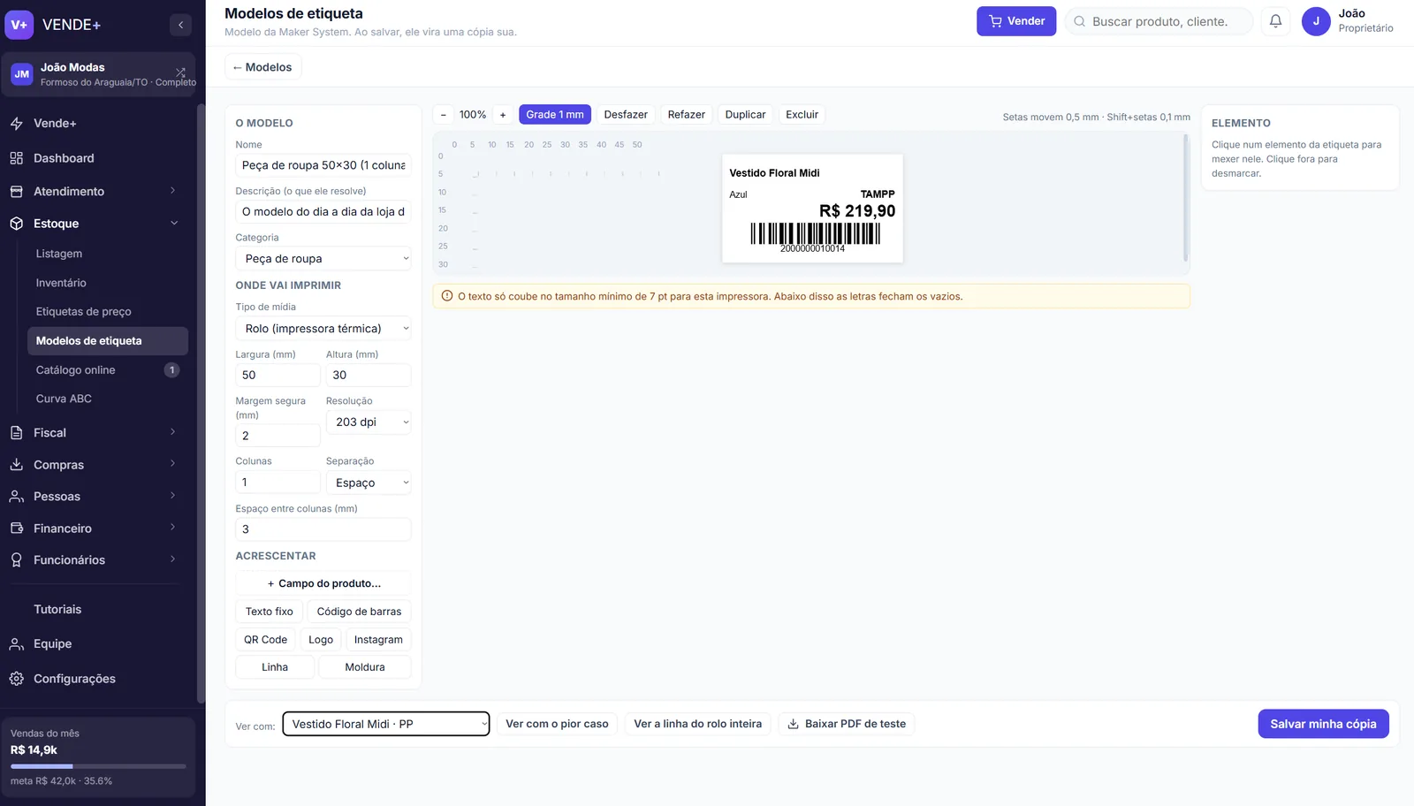The width and height of the screenshot is (1414, 806).
Task: Collapse the Estoque menu section
Action: coord(174,224)
